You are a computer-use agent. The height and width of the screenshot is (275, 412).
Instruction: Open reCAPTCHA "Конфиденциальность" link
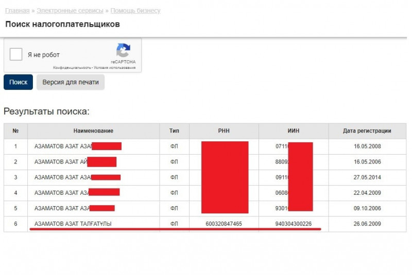72,68
